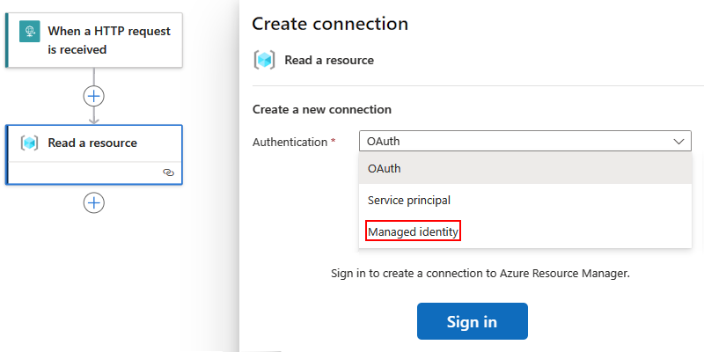Click the cube icon on the Read a resource card
Image resolution: width=704 pixels, height=352 pixels.
coord(30,143)
